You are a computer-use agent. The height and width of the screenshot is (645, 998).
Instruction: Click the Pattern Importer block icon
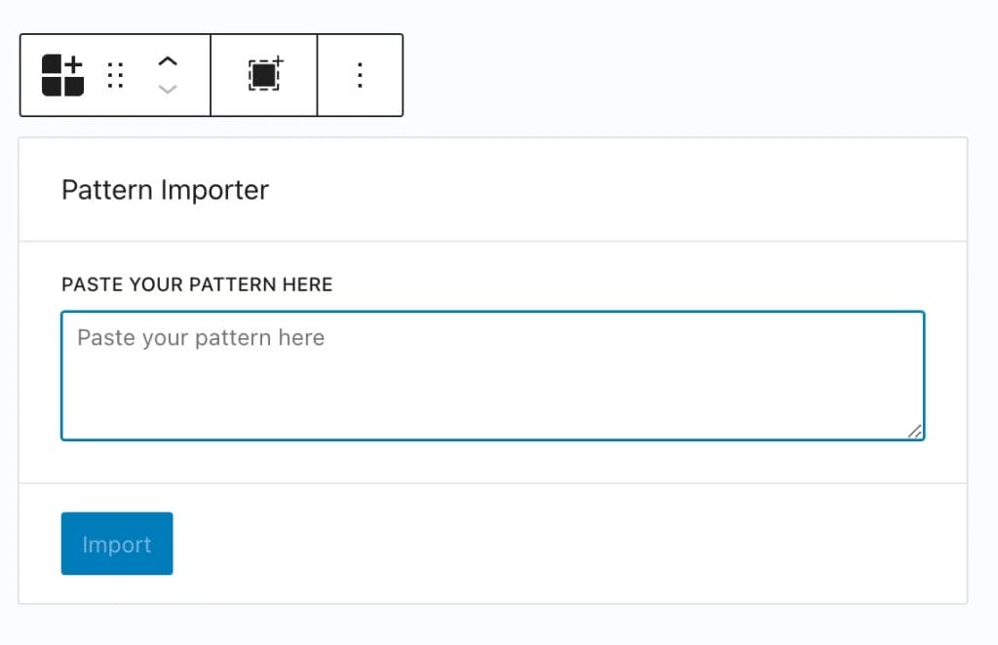pyautogui.click(x=60, y=75)
